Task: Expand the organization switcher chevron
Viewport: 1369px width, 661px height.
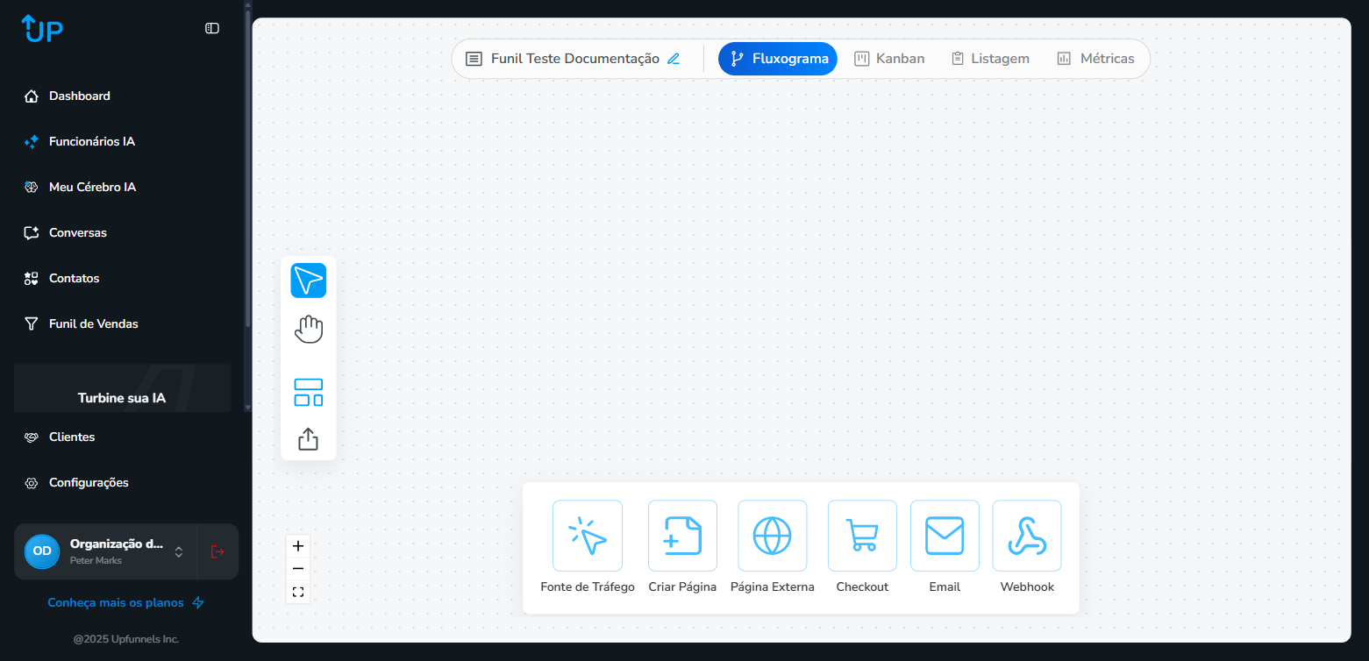Action: pyautogui.click(x=179, y=551)
